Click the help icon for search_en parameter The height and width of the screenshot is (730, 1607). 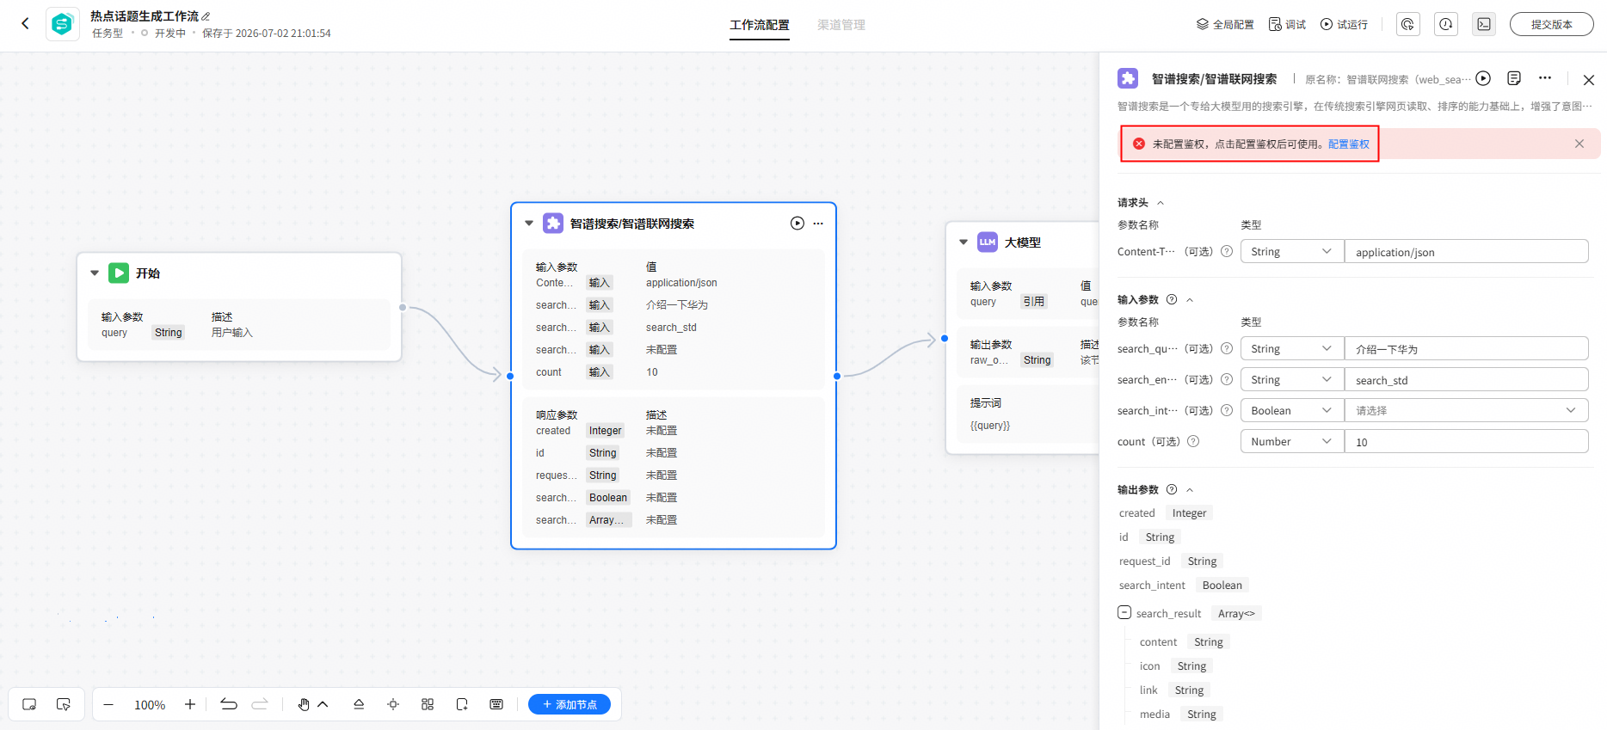coord(1227,379)
